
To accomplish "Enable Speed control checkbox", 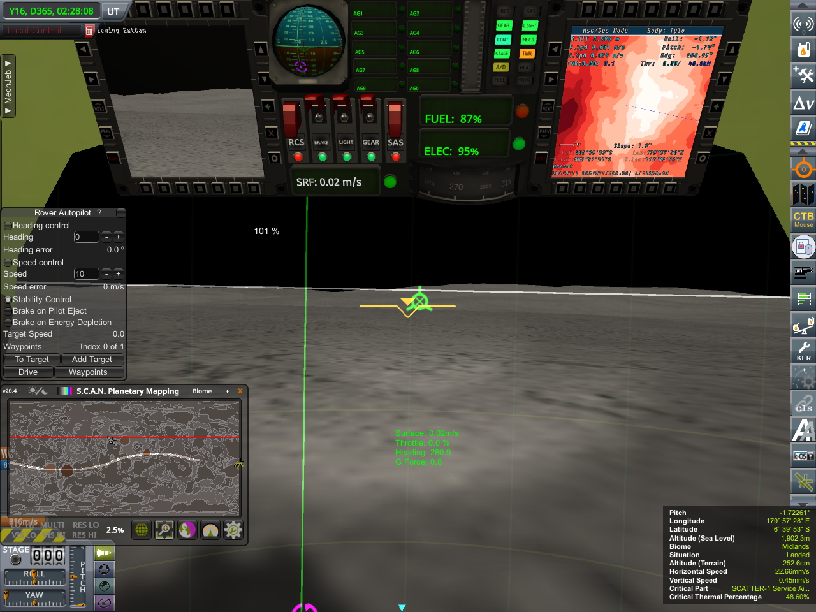I will (x=8, y=263).
